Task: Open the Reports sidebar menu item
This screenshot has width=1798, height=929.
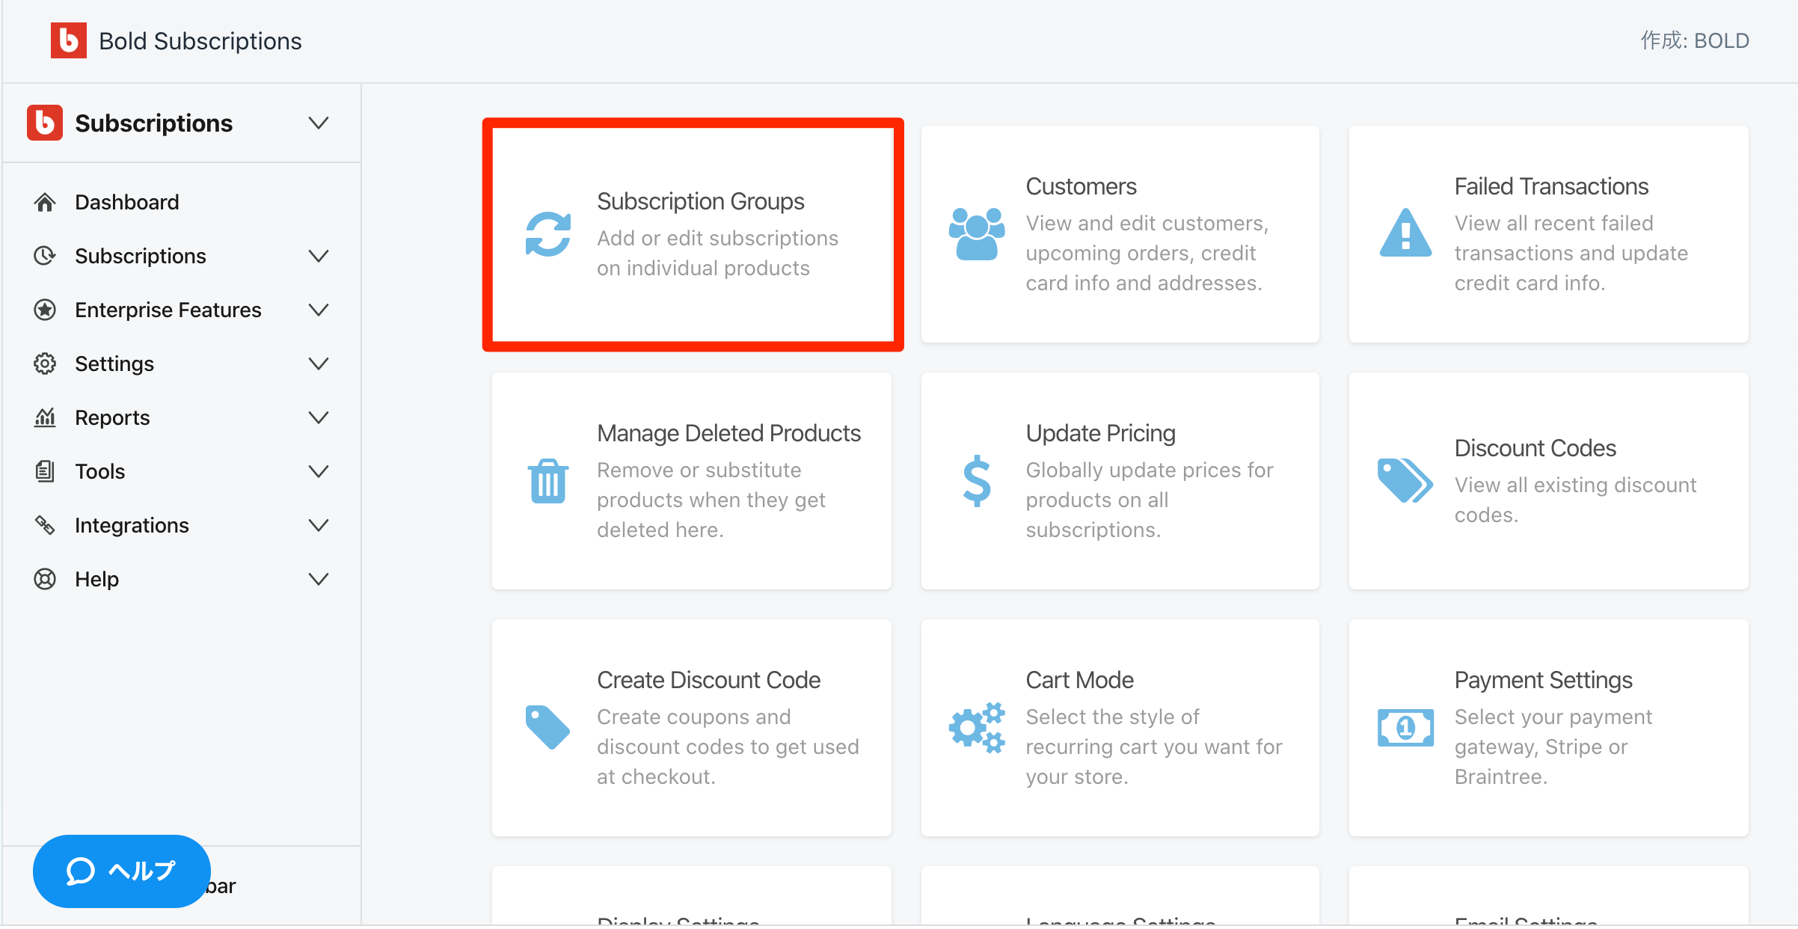Action: pyautogui.click(x=112, y=417)
